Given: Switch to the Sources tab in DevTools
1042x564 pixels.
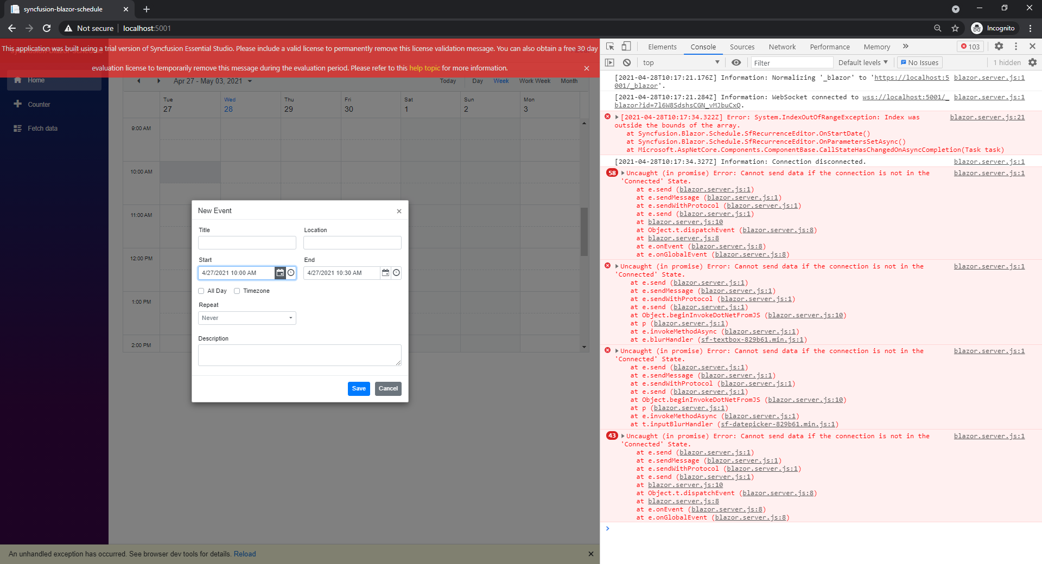Looking at the screenshot, I should (x=742, y=47).
